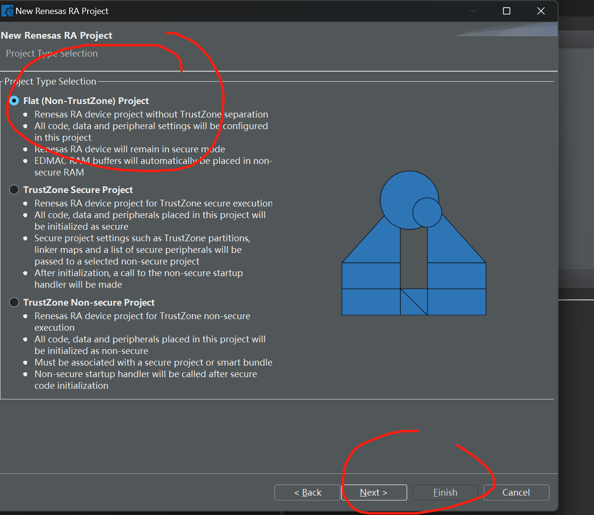Click 'After initialization, a call to the non-secure' text
The image size is (594, 515).
138,279
